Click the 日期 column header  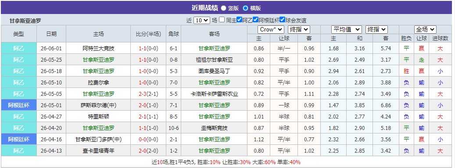click(x=51, y=34)
